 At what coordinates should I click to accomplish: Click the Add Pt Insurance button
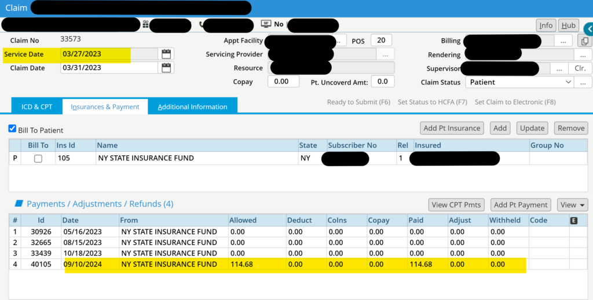tap(452, 128)
